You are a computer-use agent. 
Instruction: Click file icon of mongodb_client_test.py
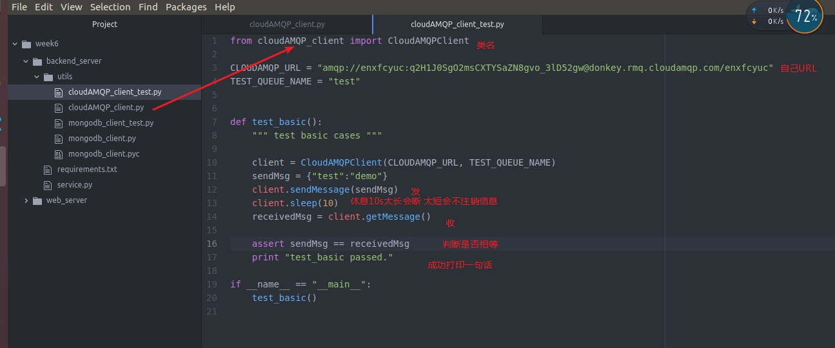tap(59, 123)
